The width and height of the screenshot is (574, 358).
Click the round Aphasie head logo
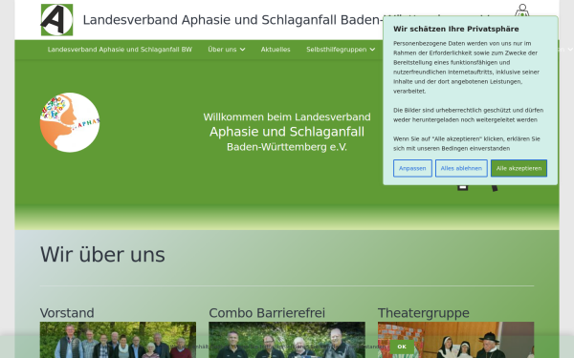[x=70, y=122]
